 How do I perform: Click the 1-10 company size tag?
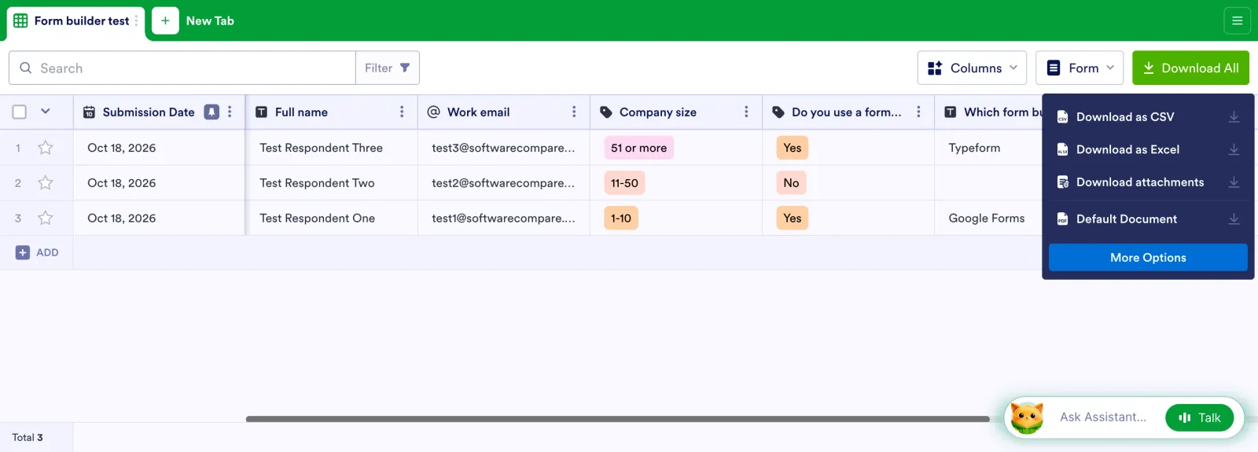point(620,219)
